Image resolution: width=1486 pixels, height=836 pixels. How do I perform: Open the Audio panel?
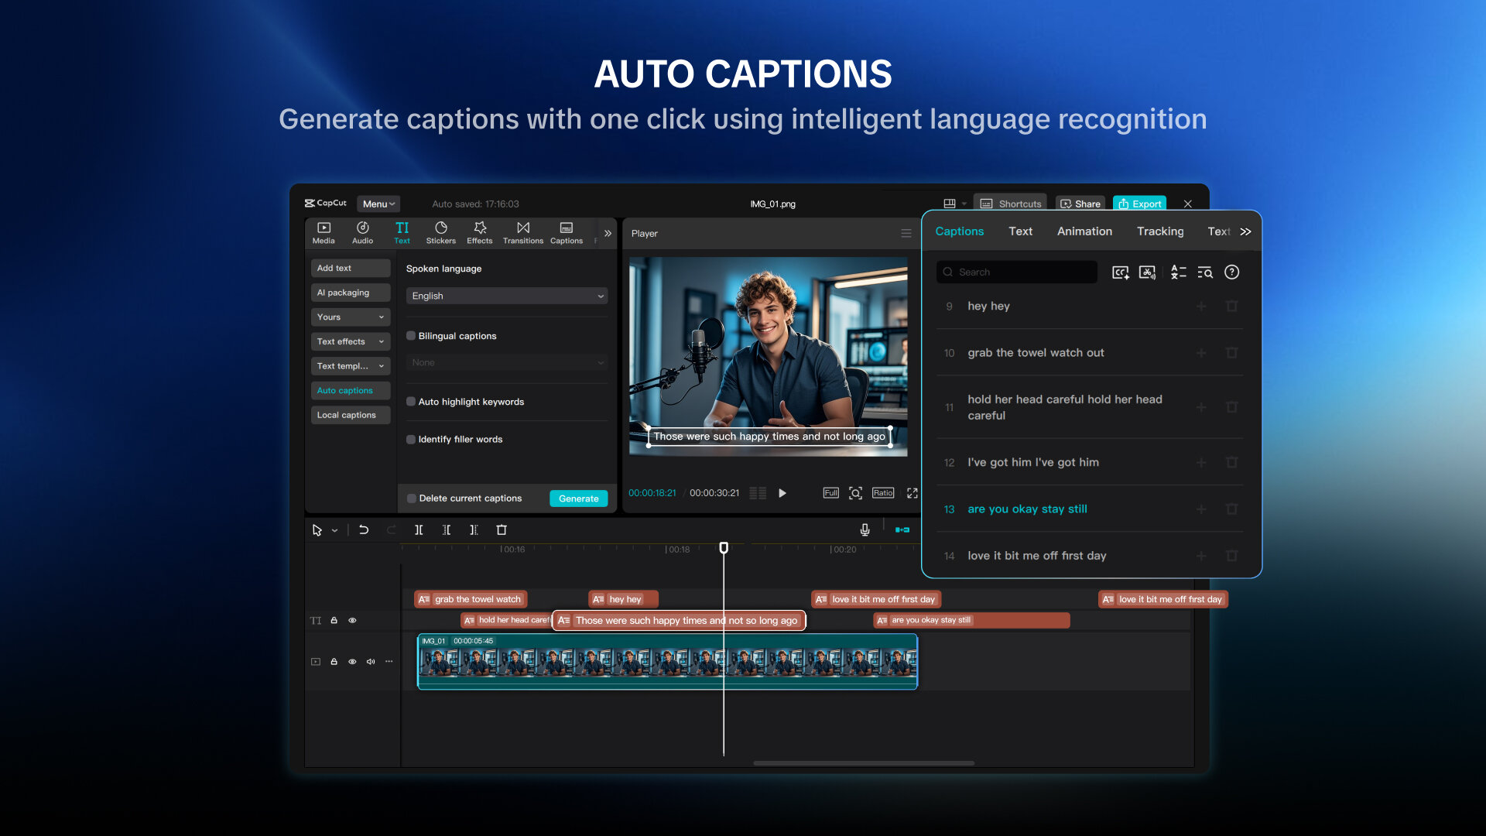pos(362,232)
